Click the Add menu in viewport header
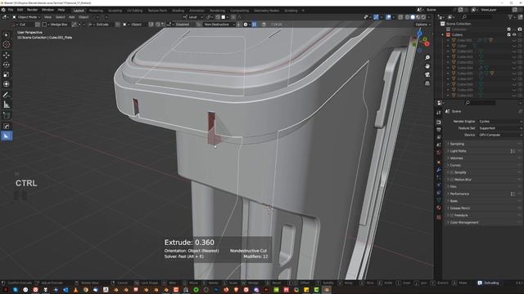Viewport: 524px width, 294px height. click(x=72, y=17)
